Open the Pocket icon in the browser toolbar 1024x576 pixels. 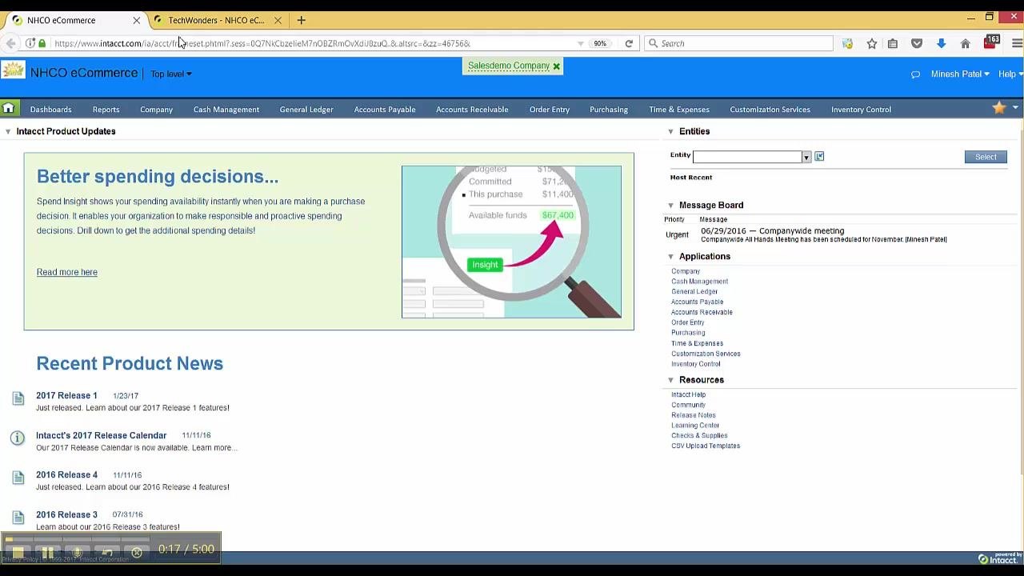[917, 43]
